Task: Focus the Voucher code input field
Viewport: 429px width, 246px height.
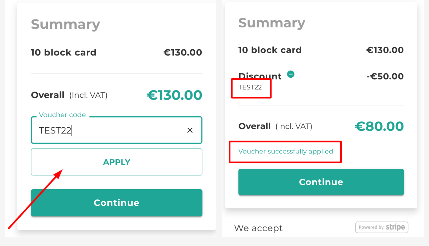Action: [108, 130]
